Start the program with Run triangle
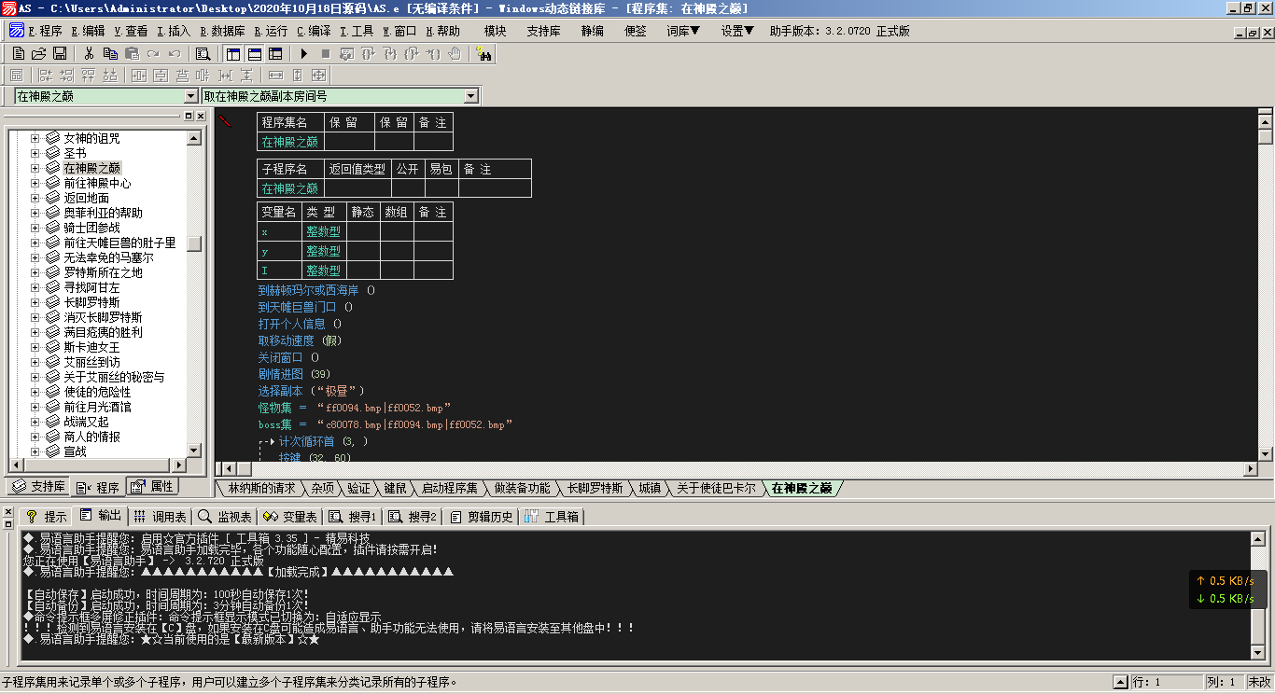 click(303, 54)
